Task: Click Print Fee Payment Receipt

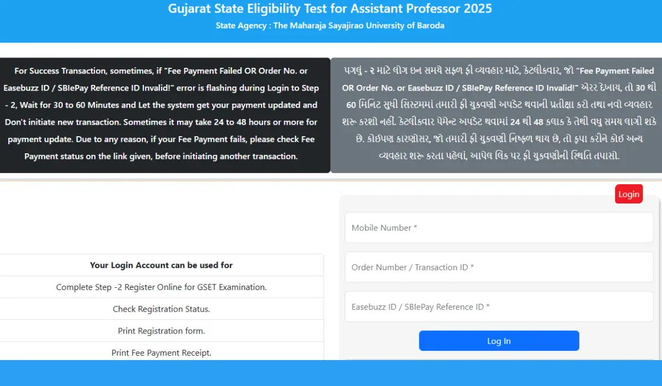Action: click(161, 352)
